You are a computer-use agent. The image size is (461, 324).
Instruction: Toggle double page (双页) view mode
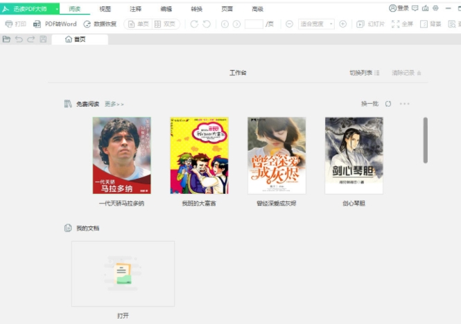[x=165, y=24]
